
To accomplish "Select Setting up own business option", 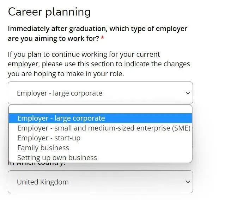I will (57, 158).
